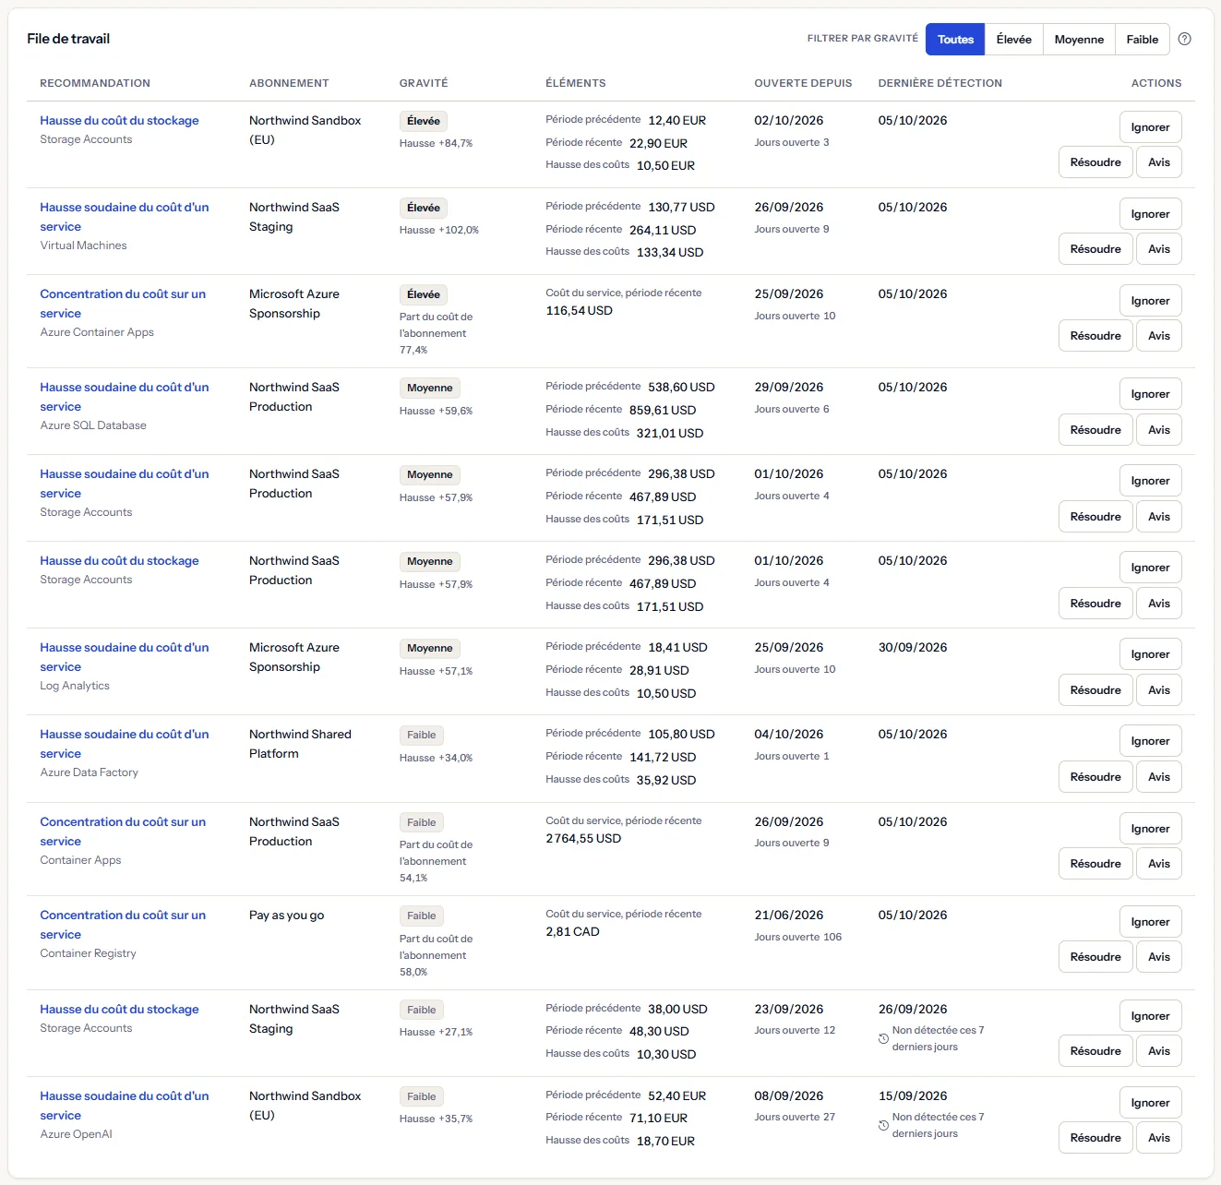Open the Azure Data Factory recommendation link
The width and height of the screenshot is (1221, 1185).
[x=125, y=744]
